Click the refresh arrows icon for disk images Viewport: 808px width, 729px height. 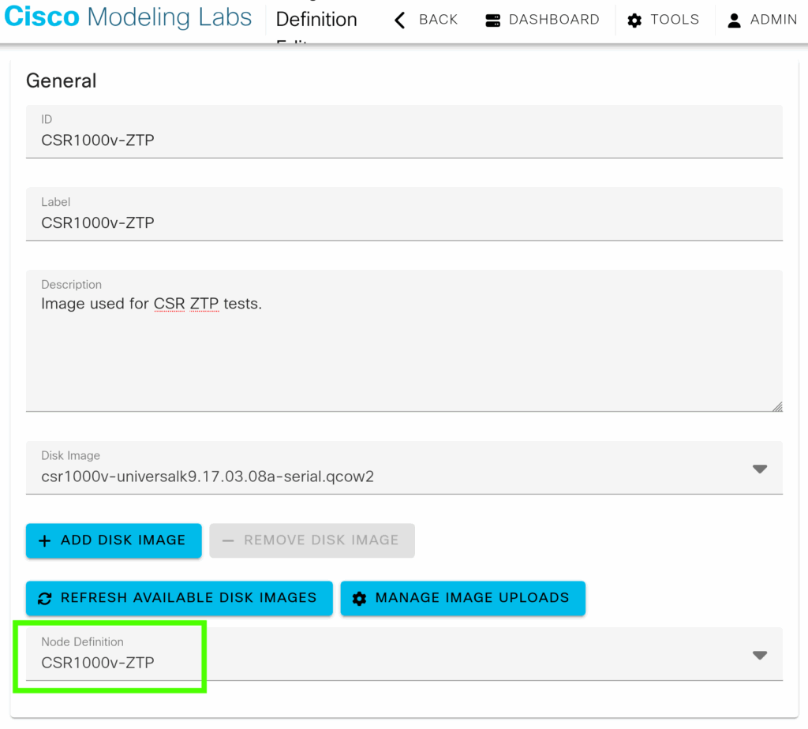pyautogui.click(x=45, y=599)
